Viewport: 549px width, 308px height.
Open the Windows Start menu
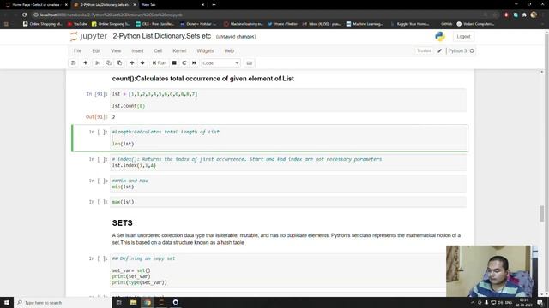tap(7, 302)
